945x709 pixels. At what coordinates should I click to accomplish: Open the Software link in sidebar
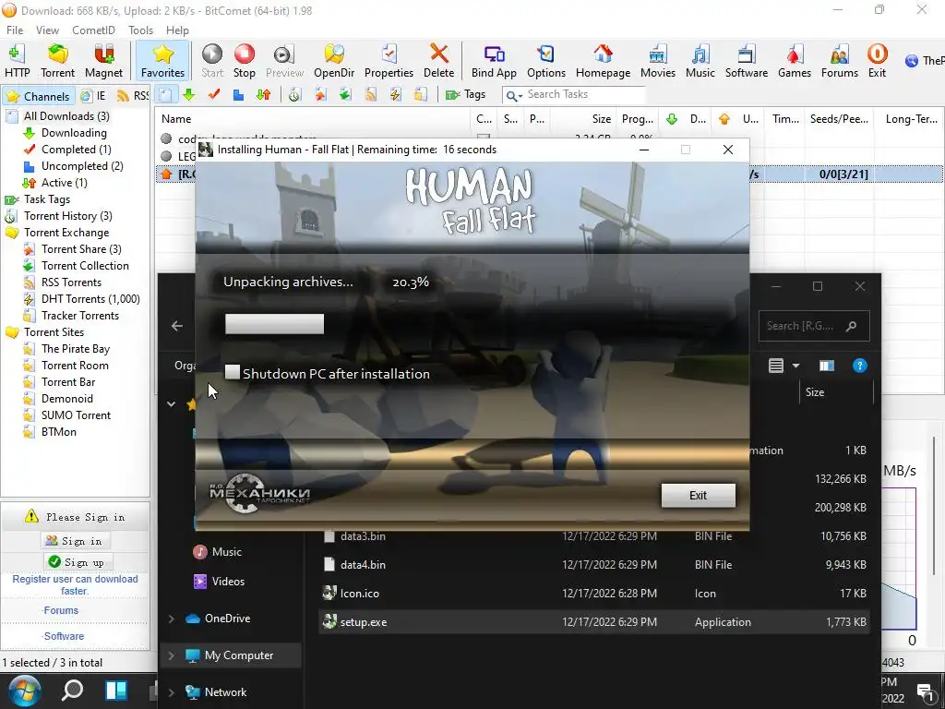click(x=64, y=636)
